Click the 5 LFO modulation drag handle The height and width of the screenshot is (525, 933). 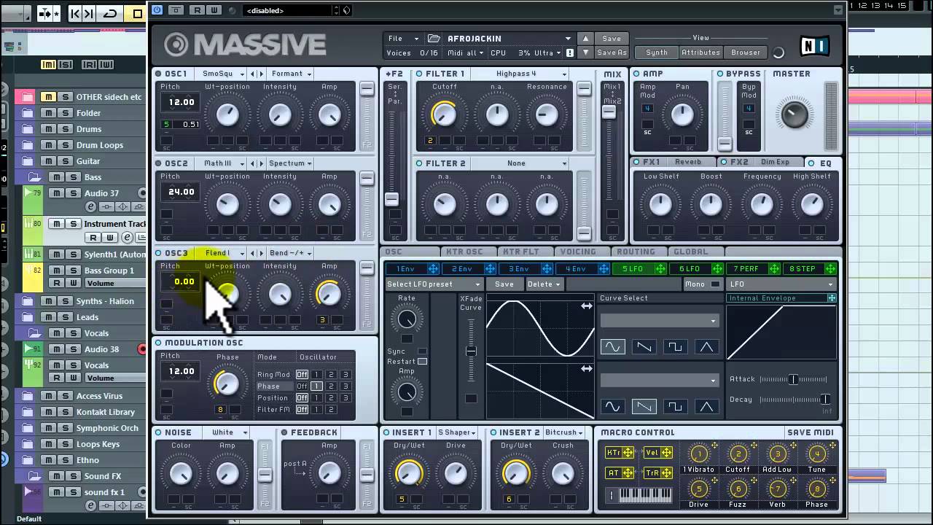tap(660, 269)
